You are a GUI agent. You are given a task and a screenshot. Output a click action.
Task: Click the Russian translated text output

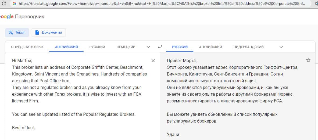point(231,94)
